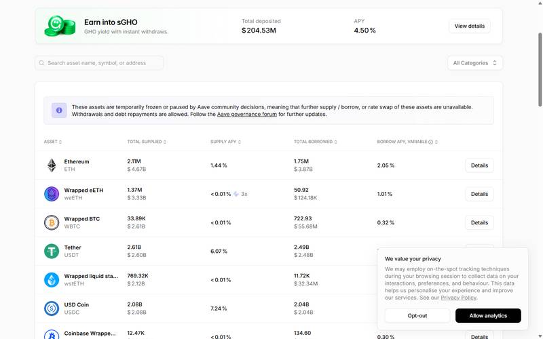Click the Tether USDT token icon
Screen dimensions: 543x339
(52, 251)
